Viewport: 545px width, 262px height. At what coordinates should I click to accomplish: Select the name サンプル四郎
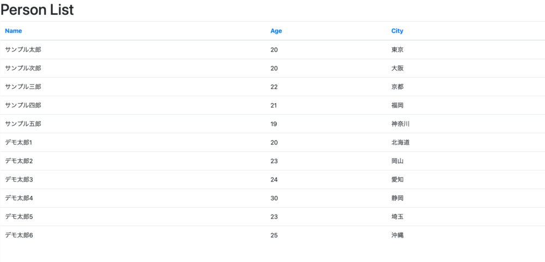coord(23,105)
